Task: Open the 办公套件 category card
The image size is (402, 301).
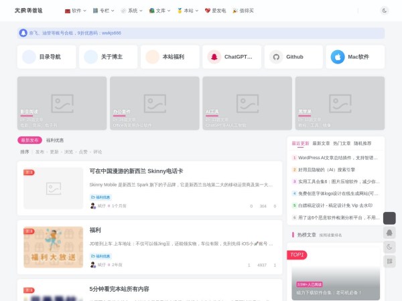Action: click(x=155, y=103)
